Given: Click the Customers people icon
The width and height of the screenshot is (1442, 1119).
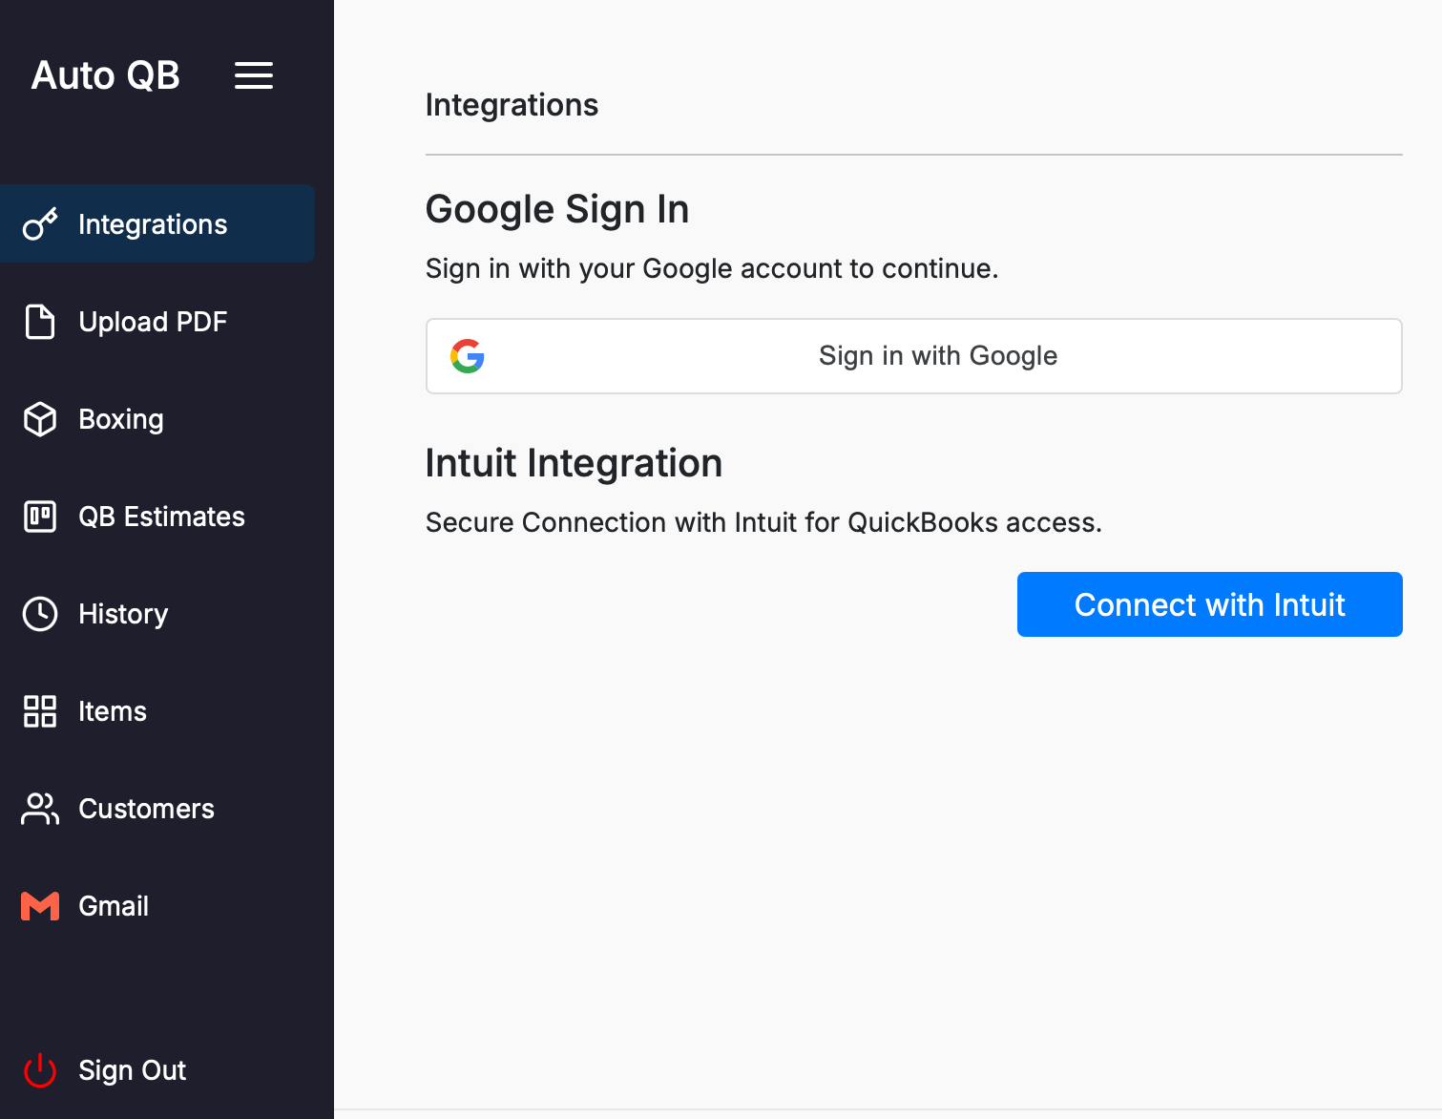Looking at the screenshot, I should 40,809.
